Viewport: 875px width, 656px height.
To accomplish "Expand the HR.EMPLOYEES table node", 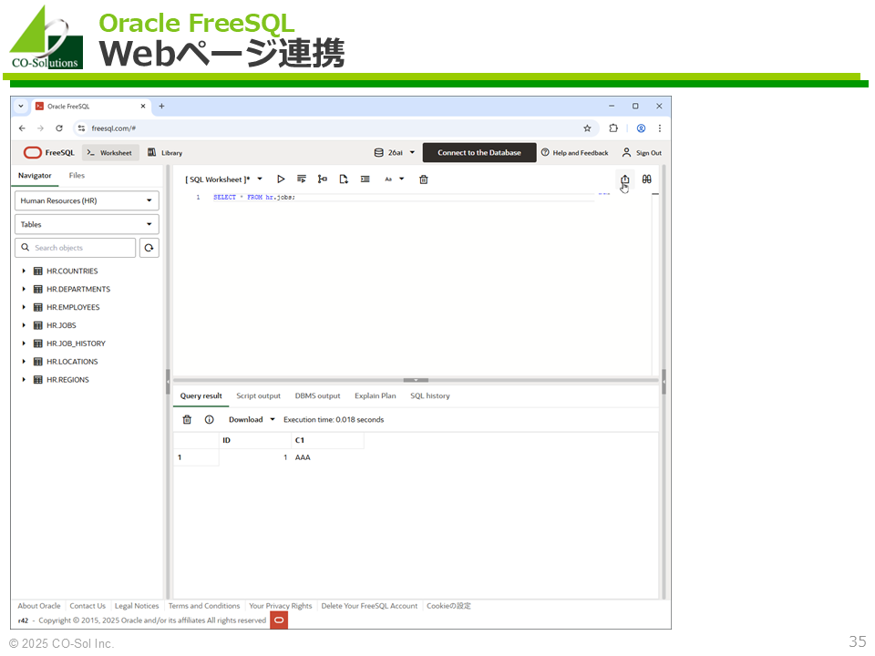I will point(25,307).
